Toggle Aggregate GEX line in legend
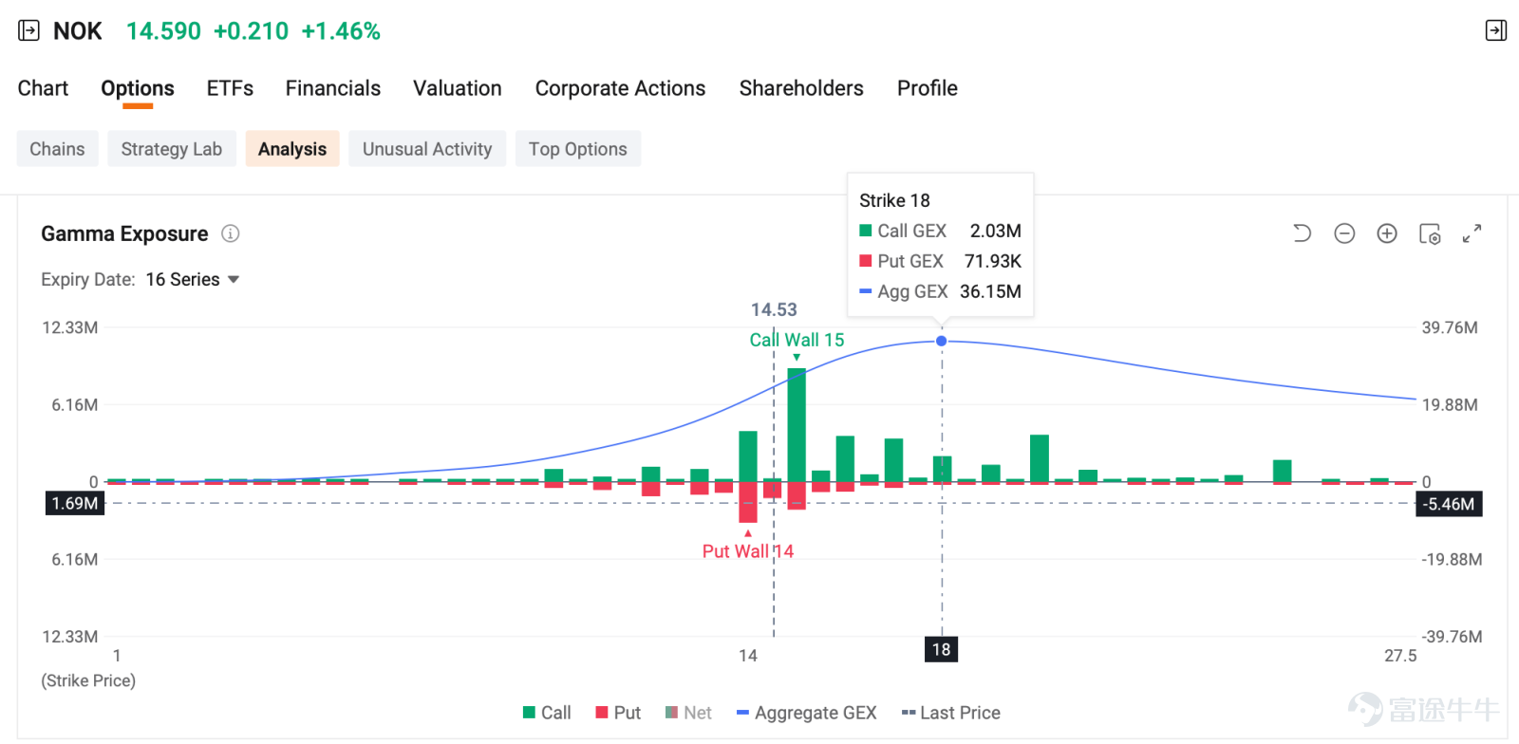This screenshot has height=744, width=1519. click(x=806, y=713)
